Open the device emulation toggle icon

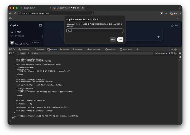[14, 49]
